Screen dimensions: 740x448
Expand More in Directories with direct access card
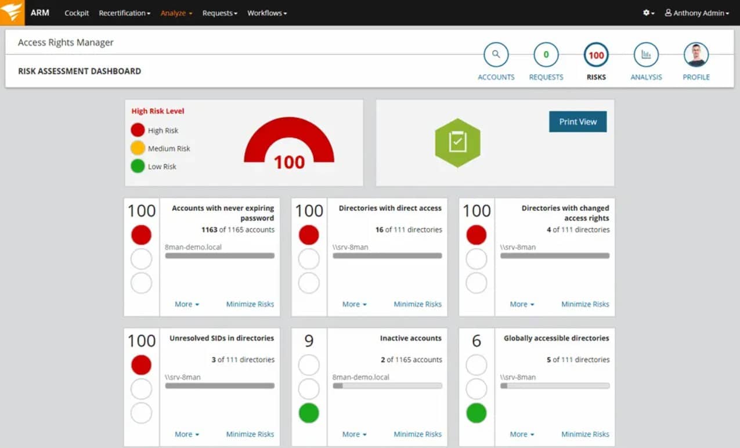tap(354, 304)
